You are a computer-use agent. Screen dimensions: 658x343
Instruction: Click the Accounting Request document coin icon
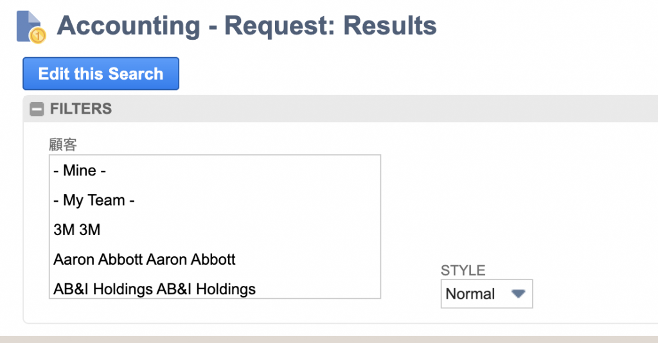point(28,26)
